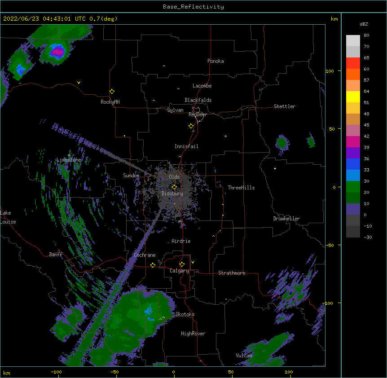Select the red 65 dBZ legend swatch
Screen dimensions: 387x378
pyautogui.click(x=353, y=63)
